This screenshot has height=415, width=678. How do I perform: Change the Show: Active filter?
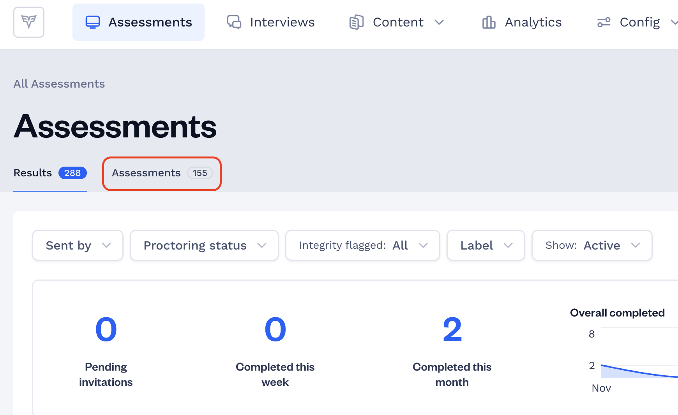(x=592, y=245)
